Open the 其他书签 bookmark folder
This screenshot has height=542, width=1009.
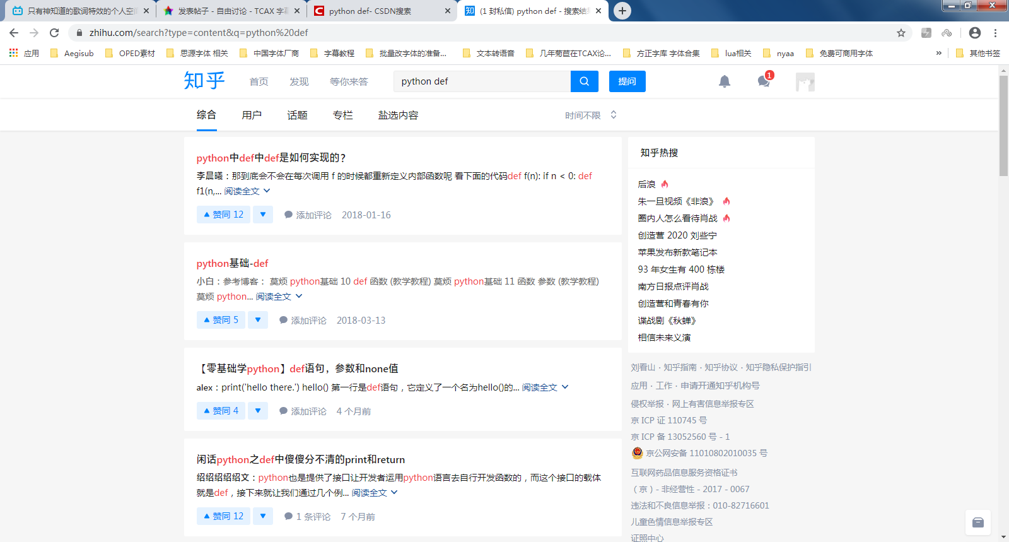pos(978,54)
